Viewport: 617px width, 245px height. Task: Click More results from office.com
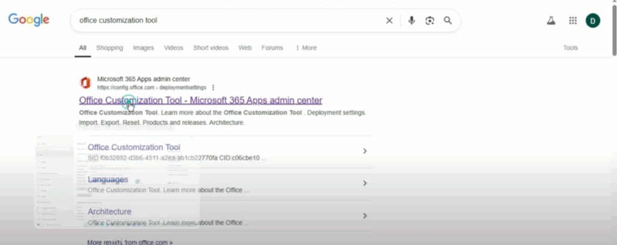(130, 242)
